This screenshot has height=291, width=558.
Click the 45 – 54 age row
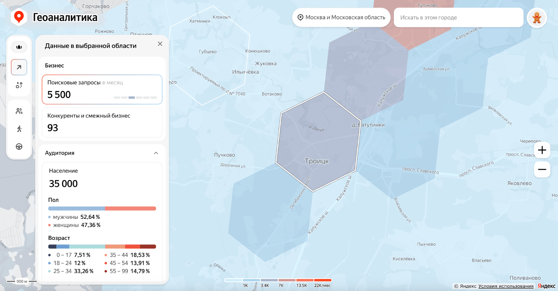pyautogui.click(x=127, y=263)
